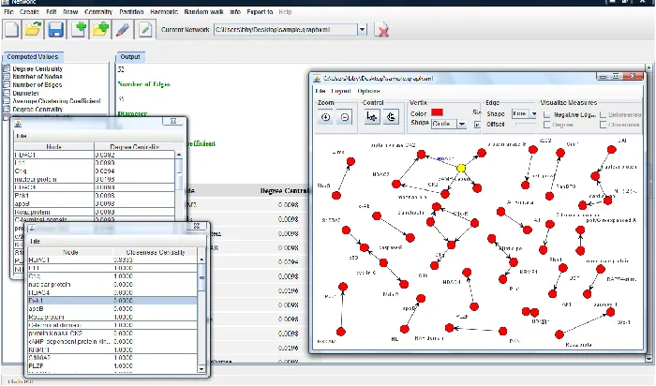Switch to the Output tab
This screenshot has height=386, width=656.
tap(130, 57)
